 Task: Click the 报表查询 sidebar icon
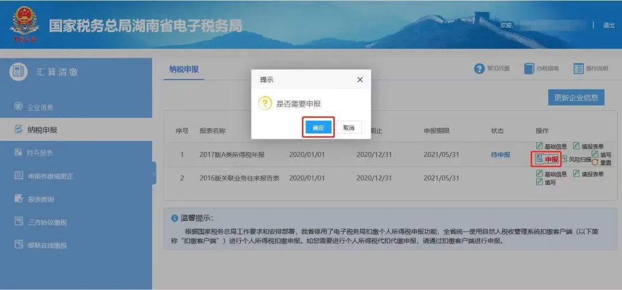(18, 198)
